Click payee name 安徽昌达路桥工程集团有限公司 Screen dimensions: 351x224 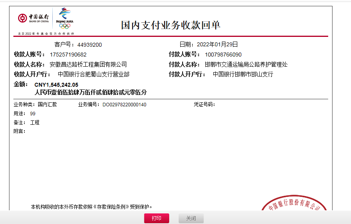(x=88, y=64)
